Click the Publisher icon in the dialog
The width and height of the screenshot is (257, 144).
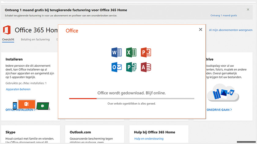point(131,67)
